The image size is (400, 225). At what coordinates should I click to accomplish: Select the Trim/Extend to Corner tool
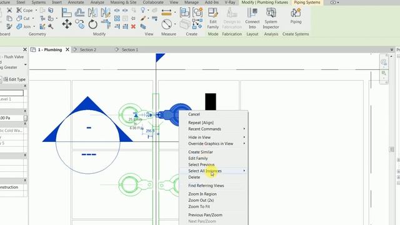point(106,24)
